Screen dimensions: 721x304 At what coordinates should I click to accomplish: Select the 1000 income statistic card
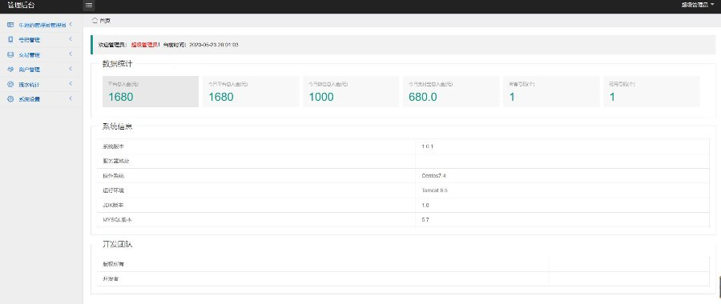(351, 91)
